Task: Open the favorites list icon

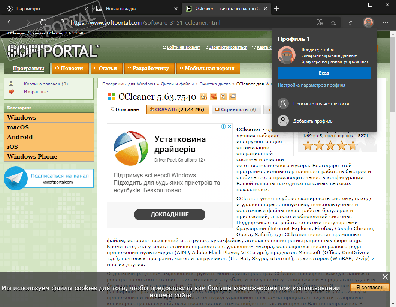Action: click(x=351, y=23)
